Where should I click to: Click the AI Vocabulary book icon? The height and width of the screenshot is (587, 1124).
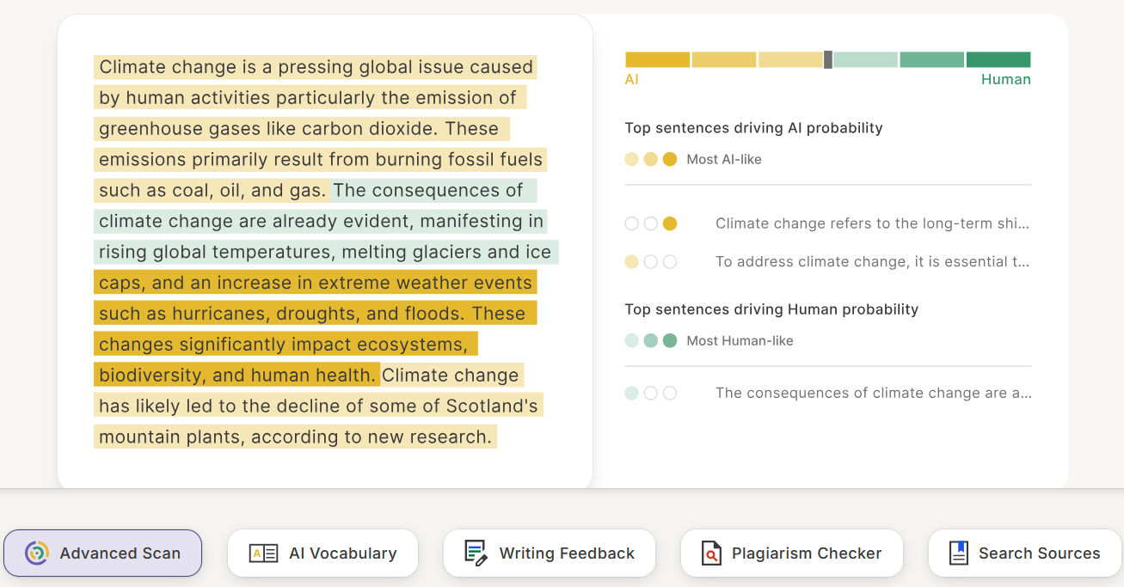(x=263, y=553)
